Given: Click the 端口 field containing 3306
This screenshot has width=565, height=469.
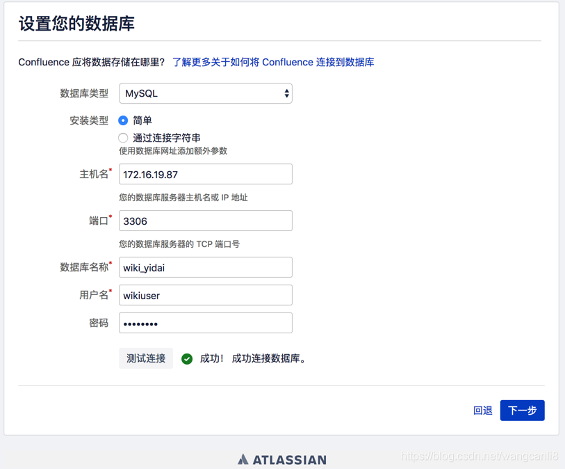Looking at the screenshot, I should click(206, 221).
